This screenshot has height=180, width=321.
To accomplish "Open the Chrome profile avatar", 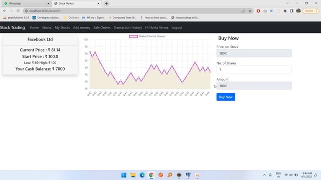I will (298, 11).
